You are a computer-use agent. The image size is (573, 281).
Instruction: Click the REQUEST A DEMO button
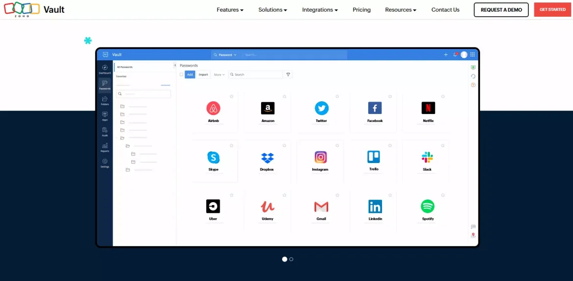(x=501, y=10)
